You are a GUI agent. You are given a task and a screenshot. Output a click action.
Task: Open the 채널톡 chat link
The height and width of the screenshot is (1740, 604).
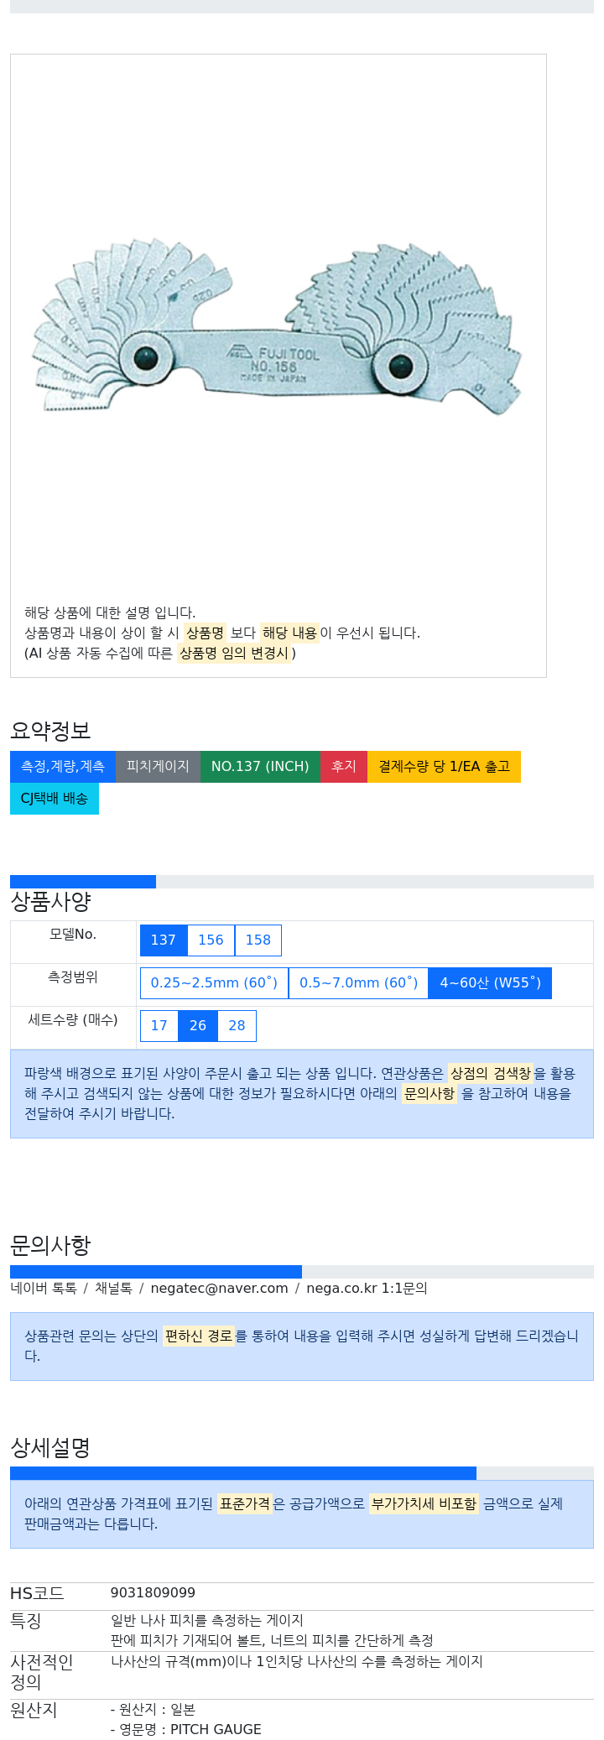click(113, 1289)
